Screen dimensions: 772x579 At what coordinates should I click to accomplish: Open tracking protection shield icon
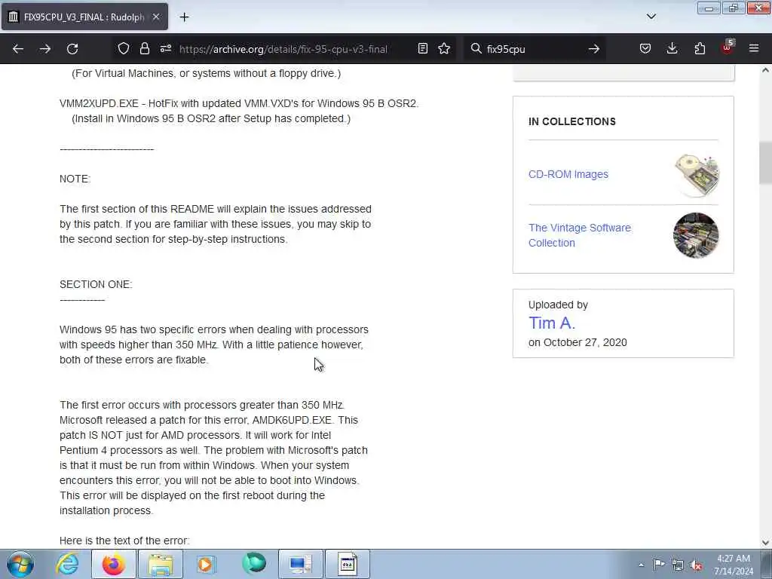coord(124,48)
